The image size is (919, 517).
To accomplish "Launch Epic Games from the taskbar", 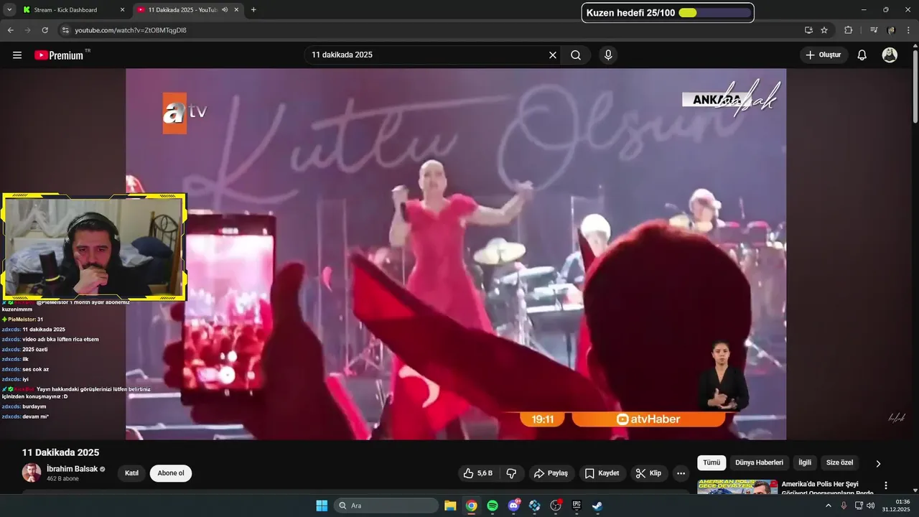I will pyautogui.click(x=577, y=506).
